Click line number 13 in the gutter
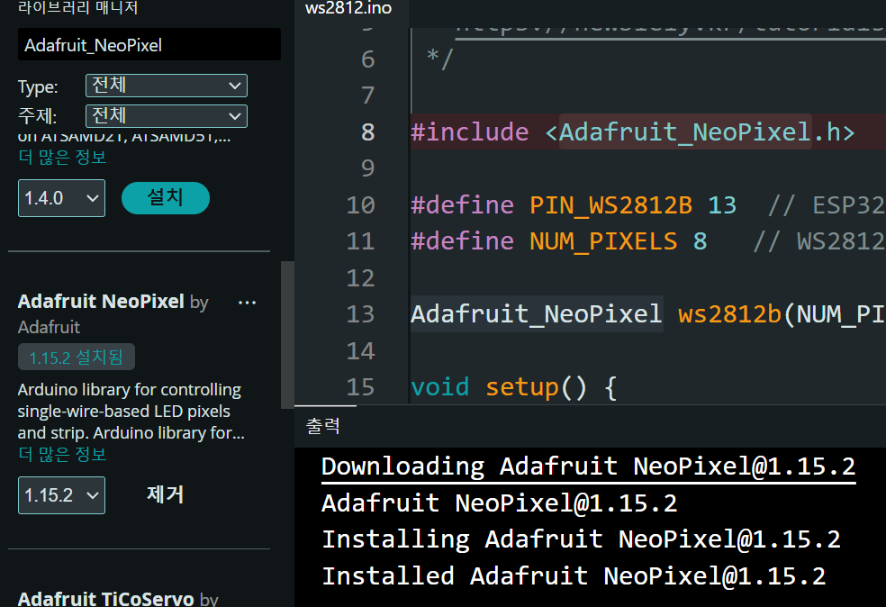This screenshot has height=607, width=886. point(360,314)
